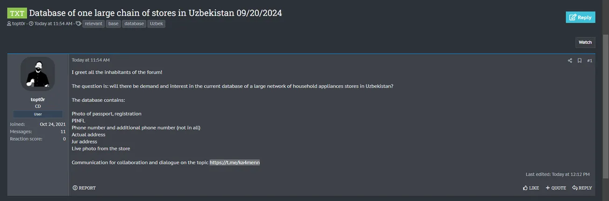Like the post
Screen dimensions: 609x201
coord(531,188)
